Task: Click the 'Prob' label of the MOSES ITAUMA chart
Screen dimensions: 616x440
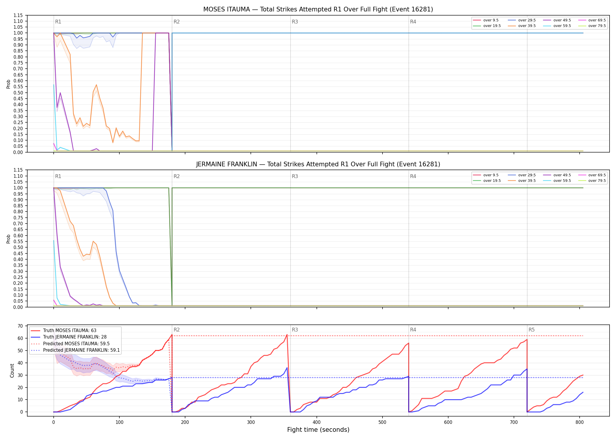Action: point(9,84)
